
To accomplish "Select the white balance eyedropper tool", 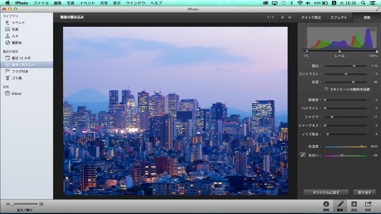I will click(x=303, y=155).
